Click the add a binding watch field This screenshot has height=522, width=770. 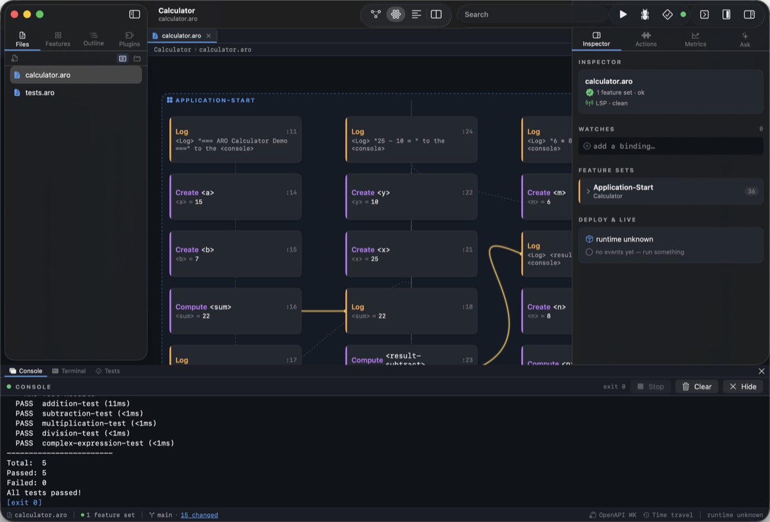(670, 146)
